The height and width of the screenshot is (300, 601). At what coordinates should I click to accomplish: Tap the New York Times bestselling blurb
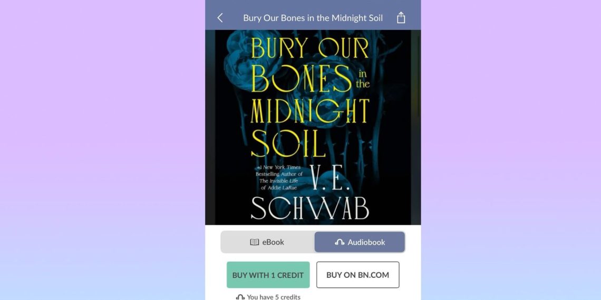279,177
